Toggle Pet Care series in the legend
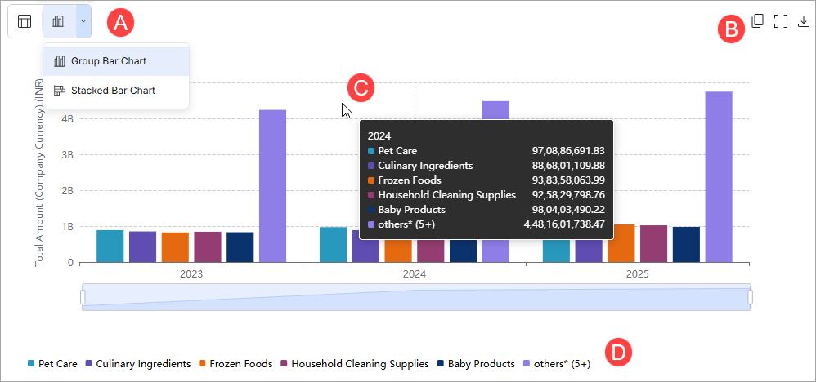The width and height of the screenshot is (816, 382). (x=53, y=364)
